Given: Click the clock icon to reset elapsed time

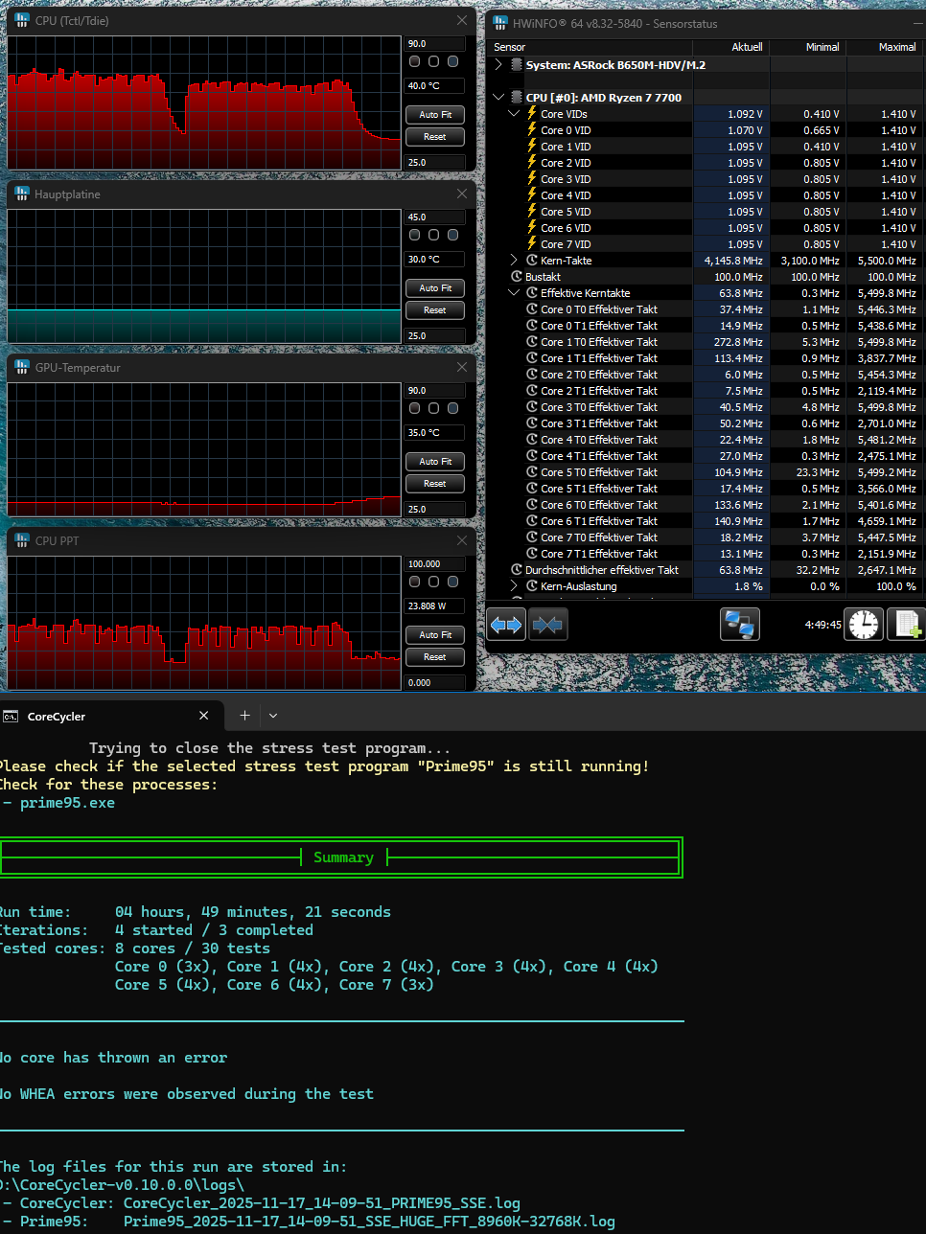Looking at the screenshot, I should 864,625.
